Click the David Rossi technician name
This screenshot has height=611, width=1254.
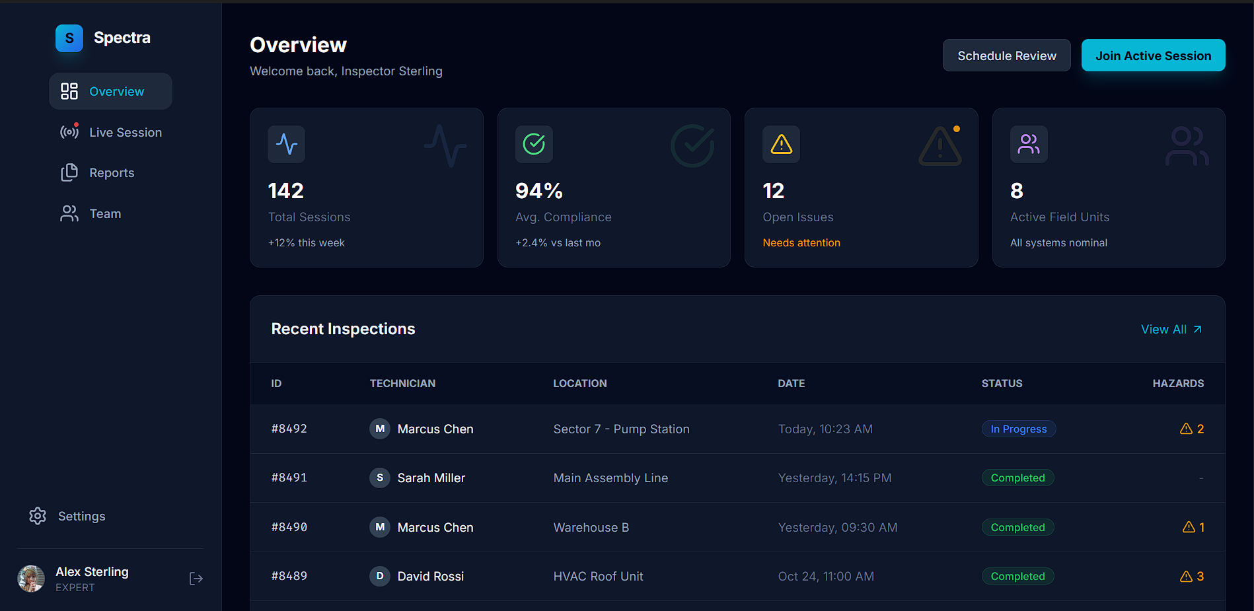431,576
